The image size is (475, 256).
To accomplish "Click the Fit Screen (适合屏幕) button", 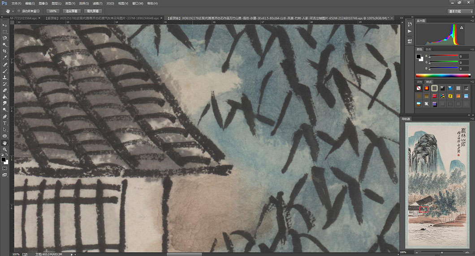I will coord(72,11).
